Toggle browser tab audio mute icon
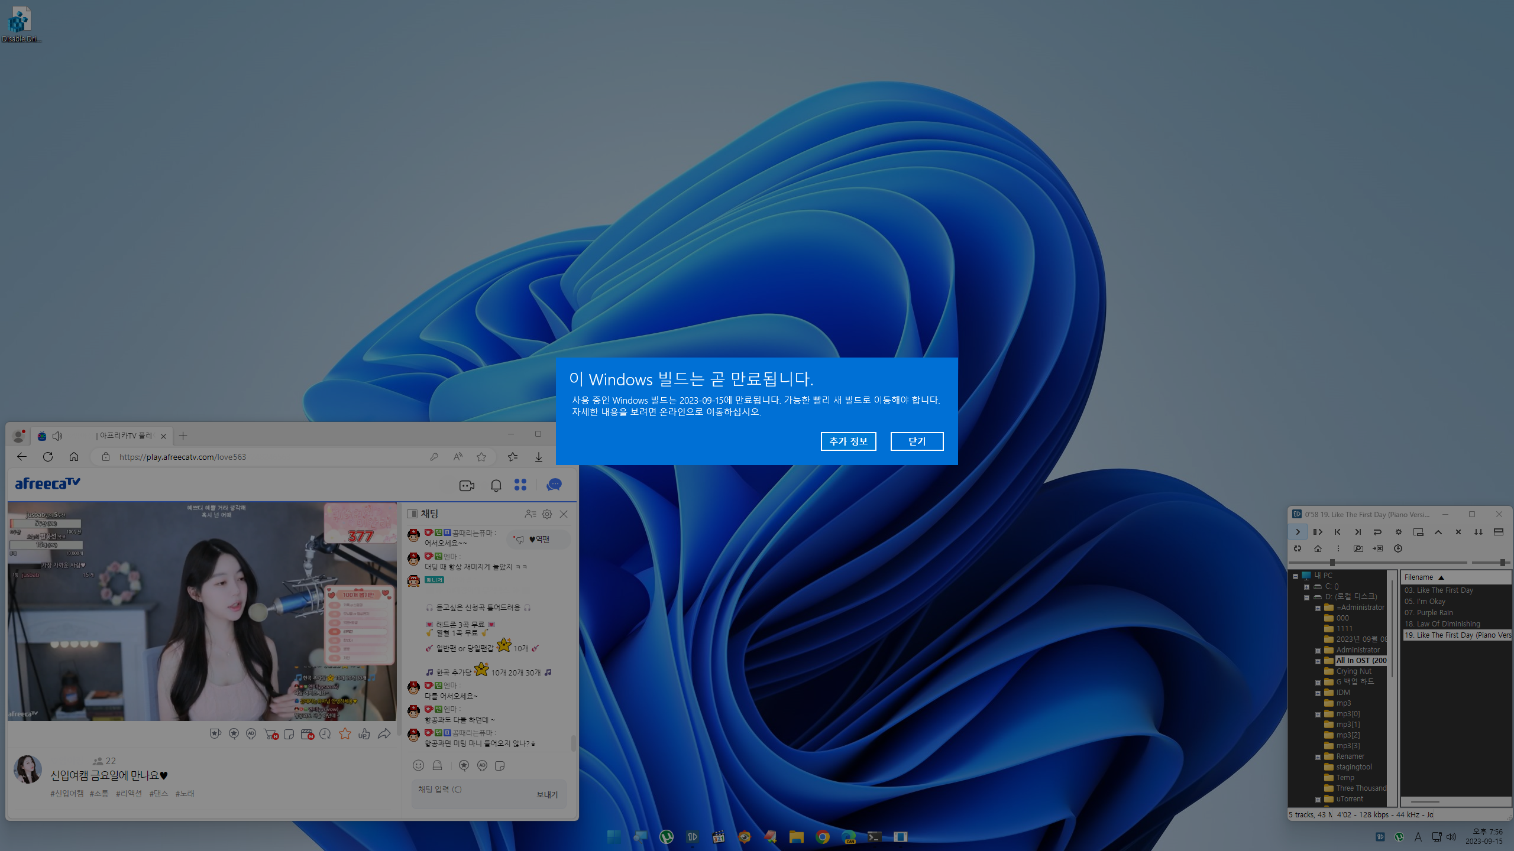1514x851 pixels. coord(57,436)
